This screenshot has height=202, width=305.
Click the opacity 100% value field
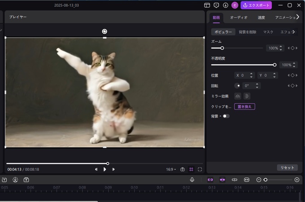(286, 65)
